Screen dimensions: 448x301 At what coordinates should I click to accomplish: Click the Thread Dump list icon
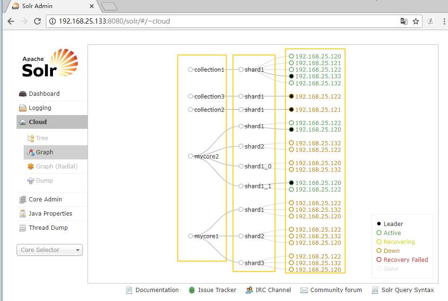(23, 228)
